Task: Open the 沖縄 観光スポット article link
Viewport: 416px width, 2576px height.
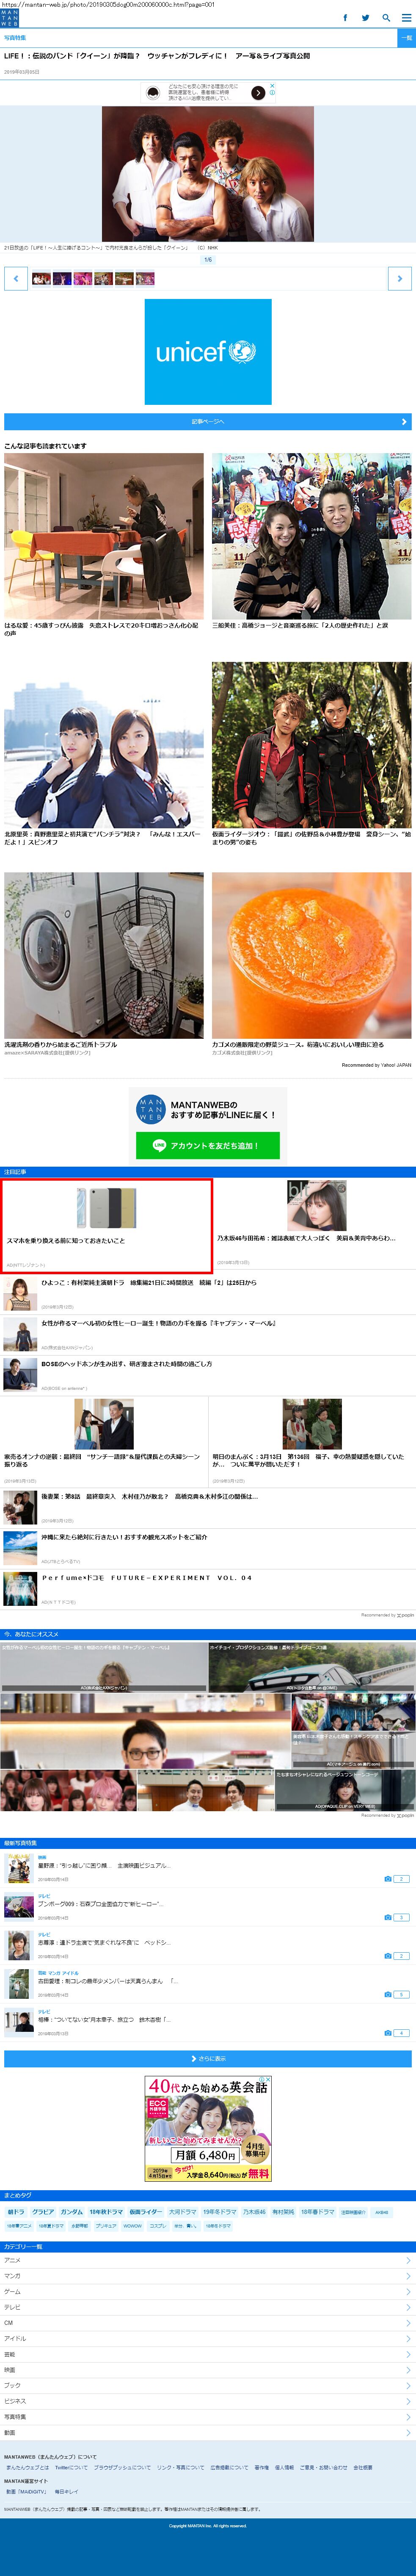Action: click(x=124, y=1537)
